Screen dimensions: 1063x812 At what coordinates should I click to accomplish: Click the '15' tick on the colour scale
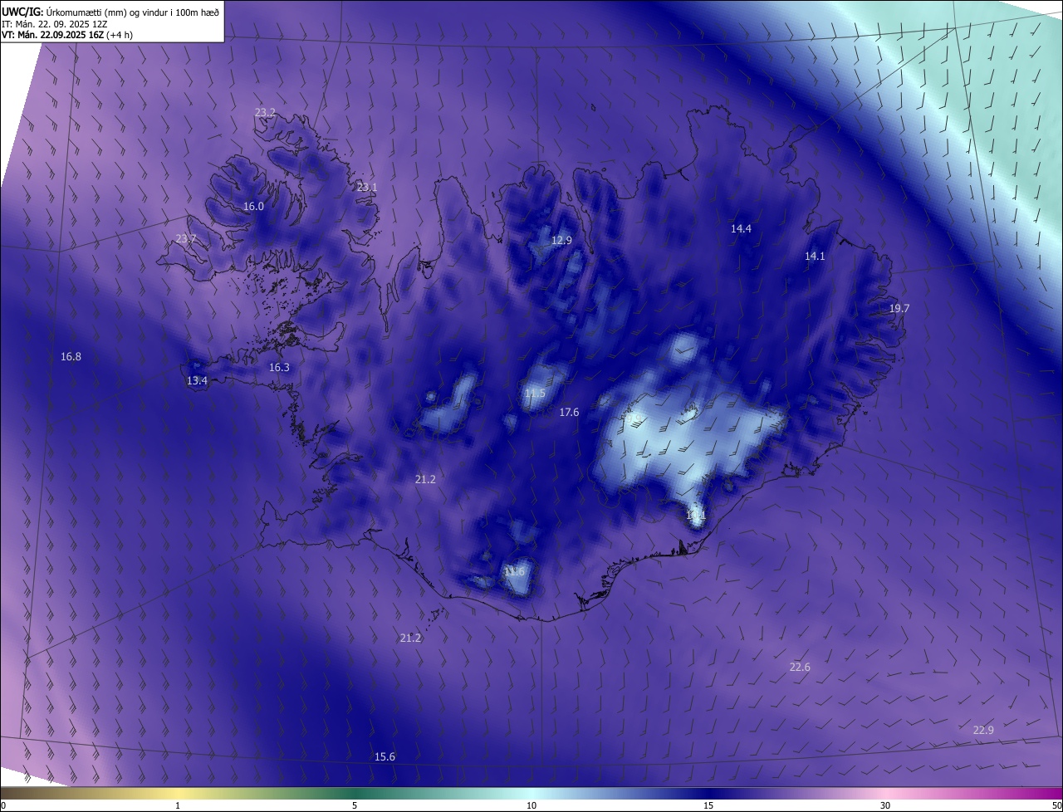(708, 806)
